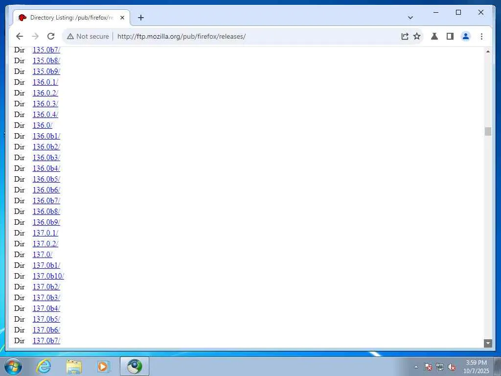Viewport: 501px width, 376px height.
Task: Open the 137.0b6/ directory
Action: coord(46,330)
